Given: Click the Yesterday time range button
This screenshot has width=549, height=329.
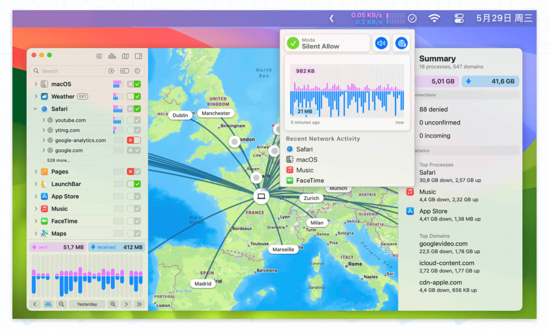Looking at the screenshot, I should [x=87, y=304].
